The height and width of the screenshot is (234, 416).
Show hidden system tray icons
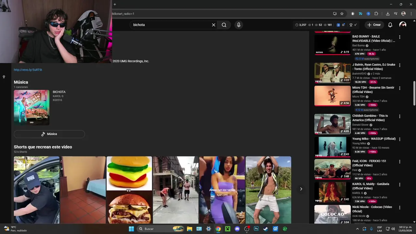click(357, 229)
